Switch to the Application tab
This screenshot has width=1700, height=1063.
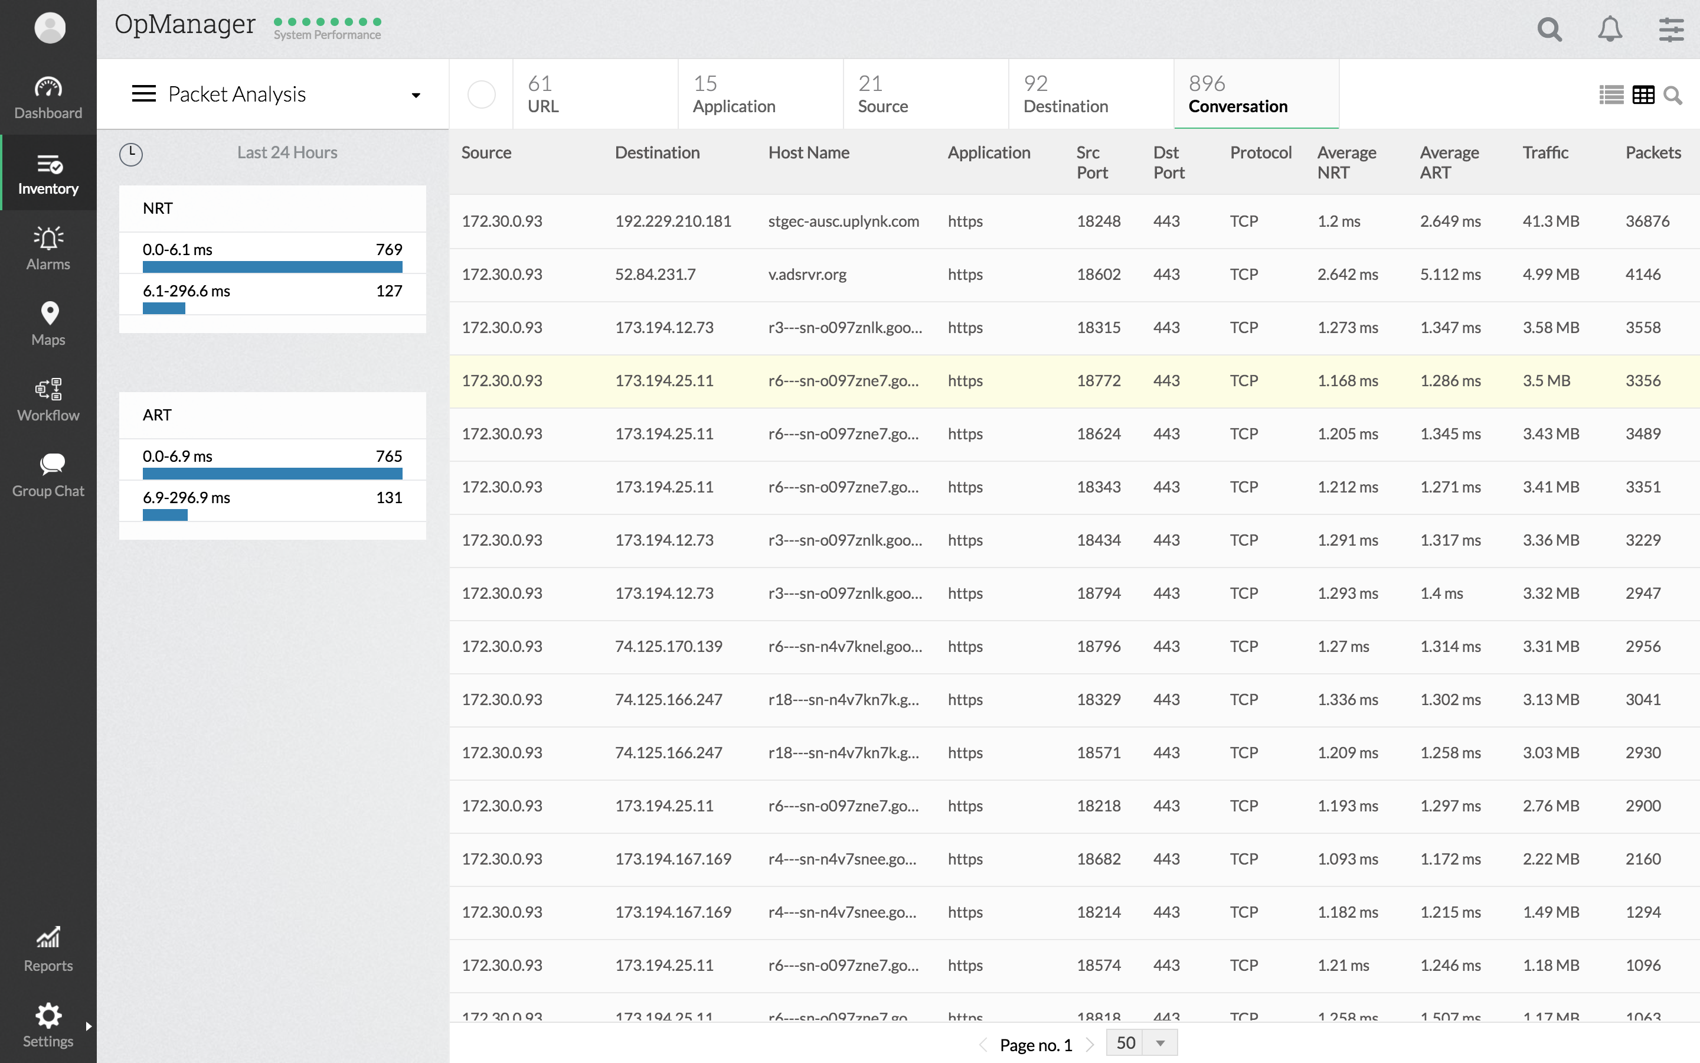click(733, 94)
